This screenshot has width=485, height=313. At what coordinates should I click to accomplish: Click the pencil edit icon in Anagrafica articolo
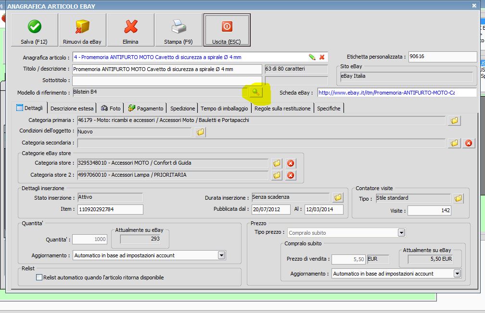312,57
